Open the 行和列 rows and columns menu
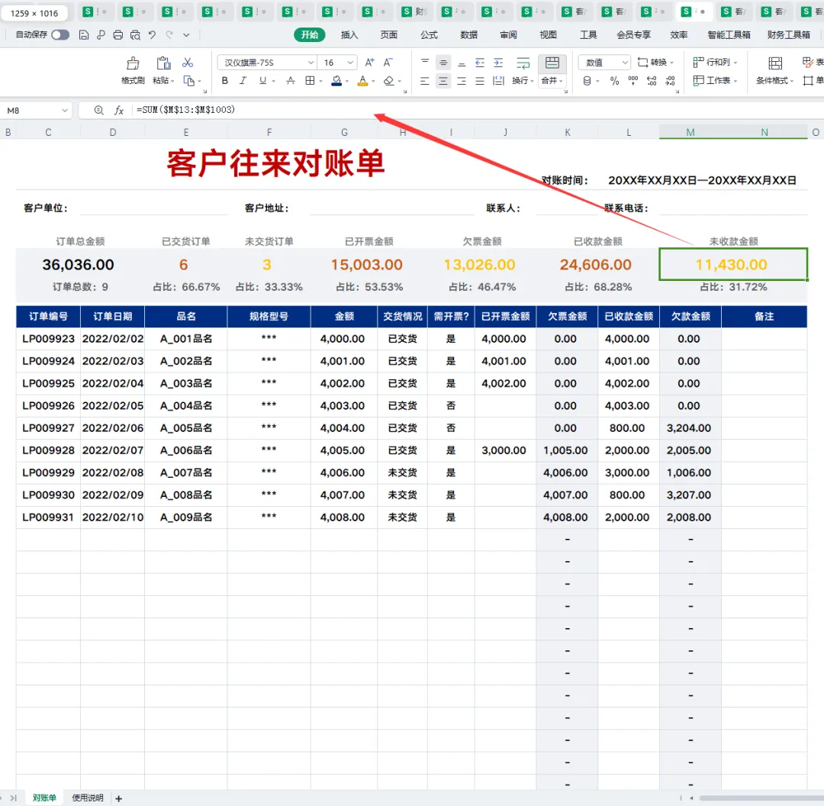 pyautogui.click(x=715, y=62)
